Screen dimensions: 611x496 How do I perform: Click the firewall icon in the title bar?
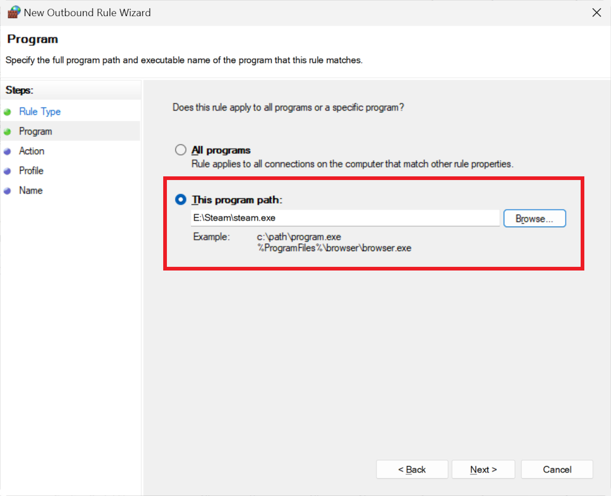pos(14,12)
